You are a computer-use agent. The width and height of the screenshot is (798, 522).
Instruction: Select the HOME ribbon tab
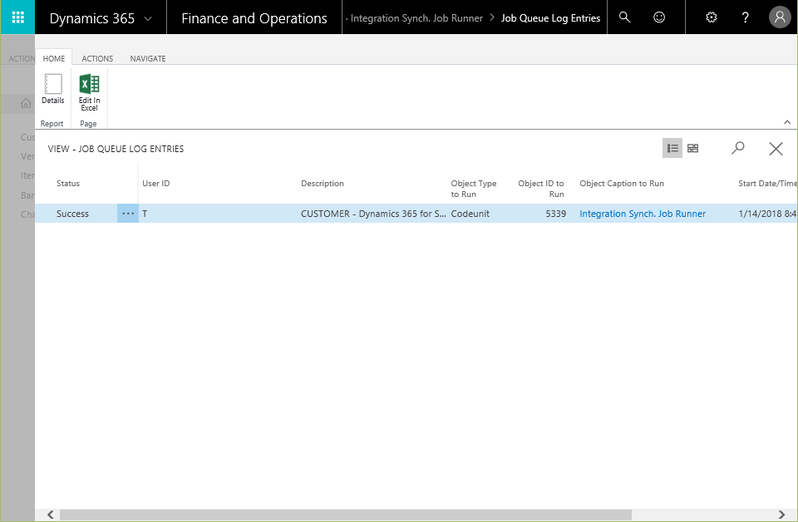tap(54, 58)
